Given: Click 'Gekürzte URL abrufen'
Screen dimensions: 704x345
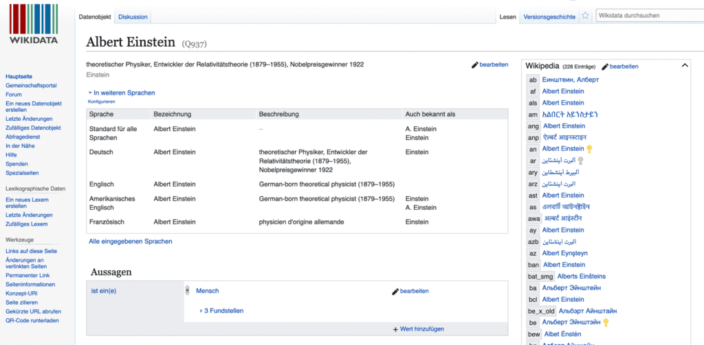Looking at the screenshot, I should click(33, 311).
